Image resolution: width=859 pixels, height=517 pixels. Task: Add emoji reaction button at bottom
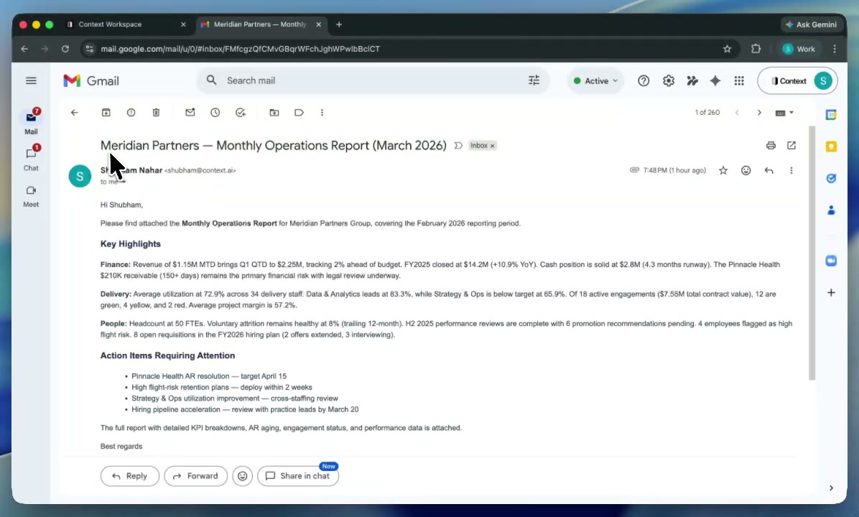[x=242, y=476]
